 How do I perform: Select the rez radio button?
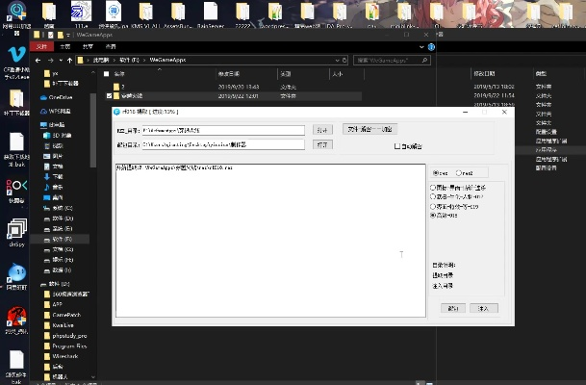click(x=434, y=173)
